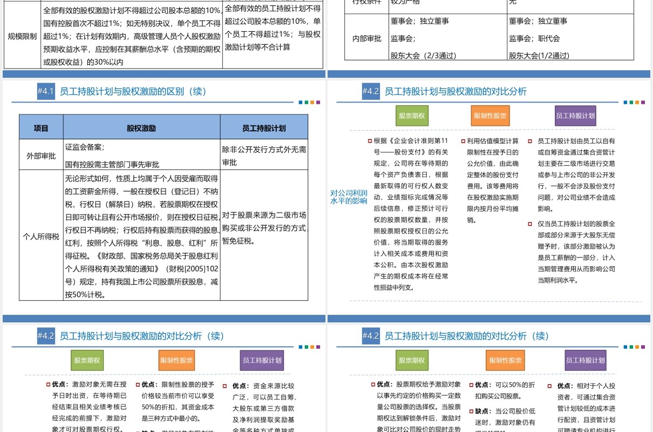The width and height of the screenshot is (653, 432).
Task: Click purple 员工持股计划 box above 相对于个人投资者
Action: pos(586,360)
